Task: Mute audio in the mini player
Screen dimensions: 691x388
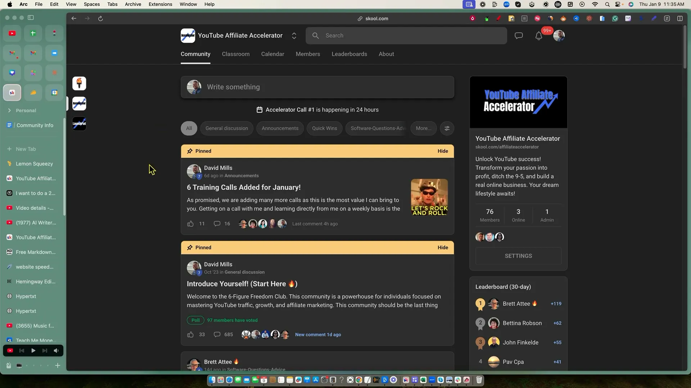Action: coord(56,351)
